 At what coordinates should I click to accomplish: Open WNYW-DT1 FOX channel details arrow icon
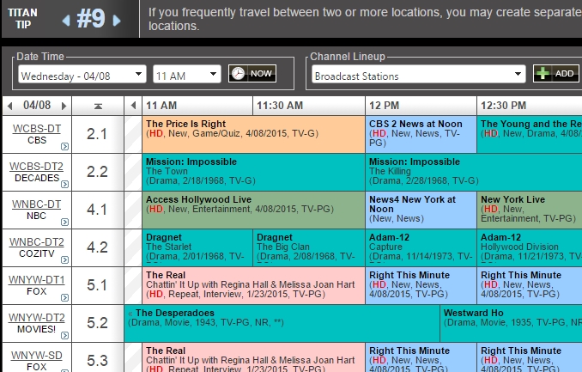pyautogui.click(x=64, y=297)
